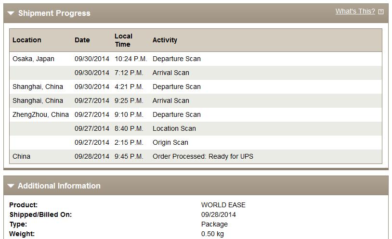Select the Shanghai 4:21 P.M. Departure Scan row
This screenshot has width=392, height=239.
click(196, 87)
